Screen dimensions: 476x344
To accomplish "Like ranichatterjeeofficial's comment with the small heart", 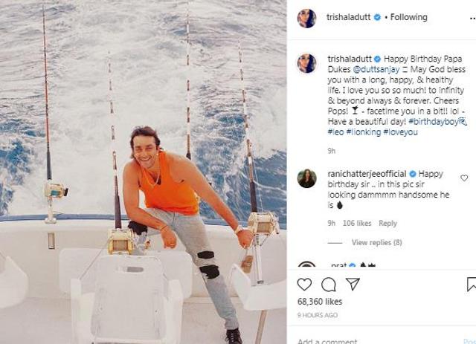I will pos(464,178).
